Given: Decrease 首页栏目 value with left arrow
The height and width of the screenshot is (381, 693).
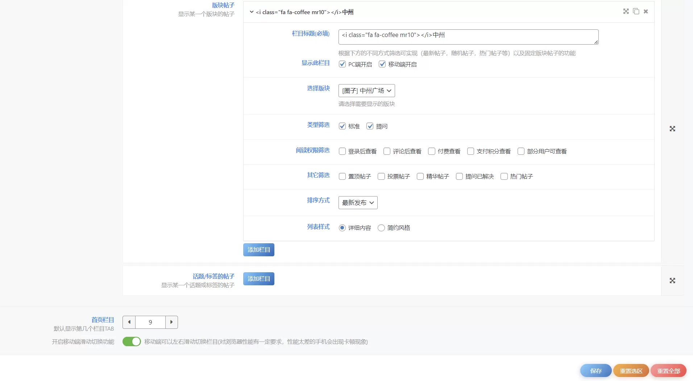Looking at the screenshot, I should point(129,322).
